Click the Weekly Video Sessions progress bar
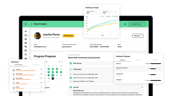The height and width of the screenshot is (96, 171). [156, 69]
